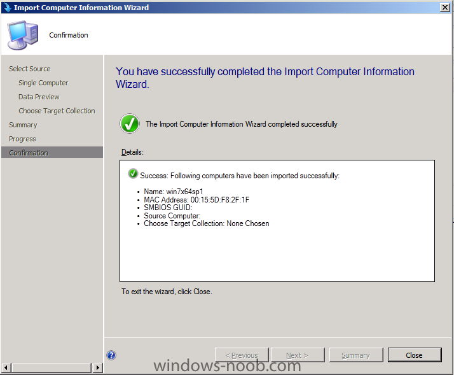Click the large green checkmark success icon
The height and width of the screenshot is (375, 454).
pyautogui.click(x=130, y=124)
